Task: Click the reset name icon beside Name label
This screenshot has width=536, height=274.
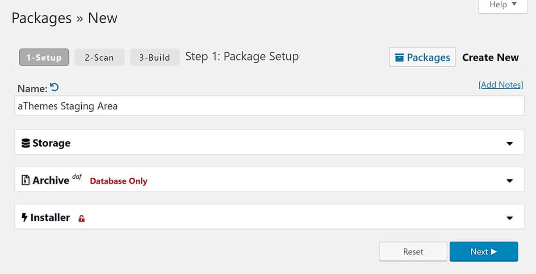Action: tap(54, 87)
